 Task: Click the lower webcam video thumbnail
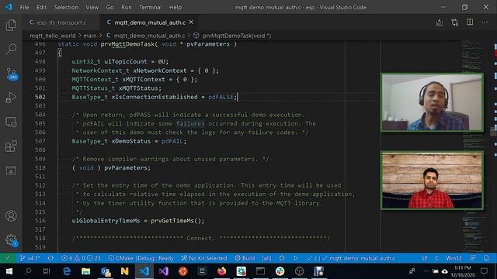pyautogui.click(x=432, y=181)
